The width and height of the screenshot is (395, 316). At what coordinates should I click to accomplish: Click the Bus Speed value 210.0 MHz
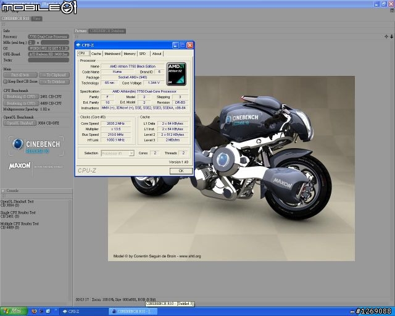(115, 135)
